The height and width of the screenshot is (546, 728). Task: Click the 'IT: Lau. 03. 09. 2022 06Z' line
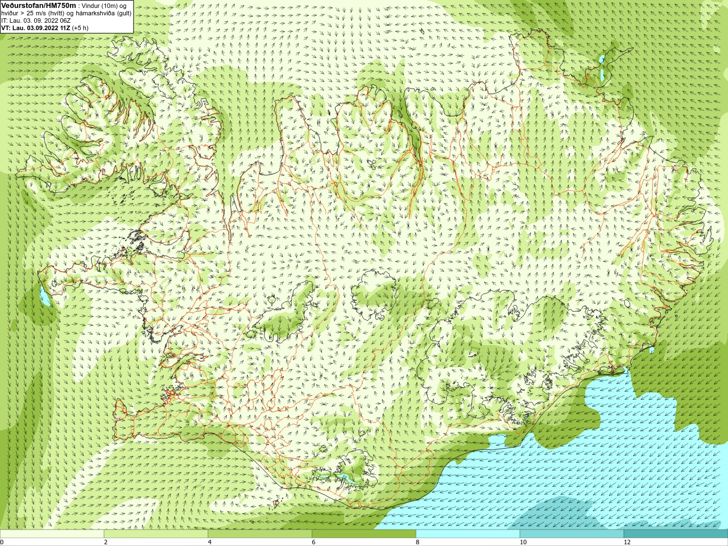pyautogui.click(x=36, y=20)
